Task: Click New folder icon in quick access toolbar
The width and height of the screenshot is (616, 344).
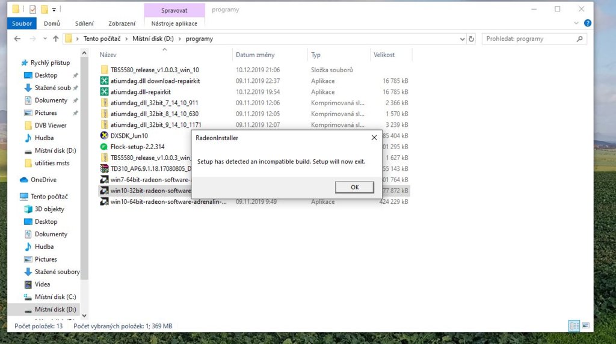Action: tap(45, 9)
